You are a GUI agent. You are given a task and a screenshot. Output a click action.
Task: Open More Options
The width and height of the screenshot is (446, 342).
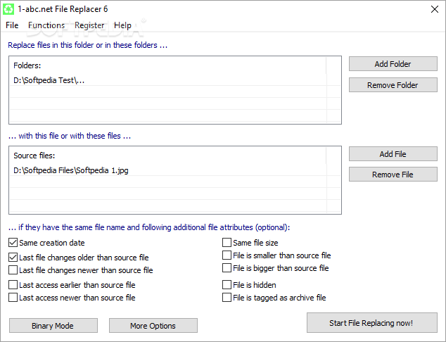(153, 326)
